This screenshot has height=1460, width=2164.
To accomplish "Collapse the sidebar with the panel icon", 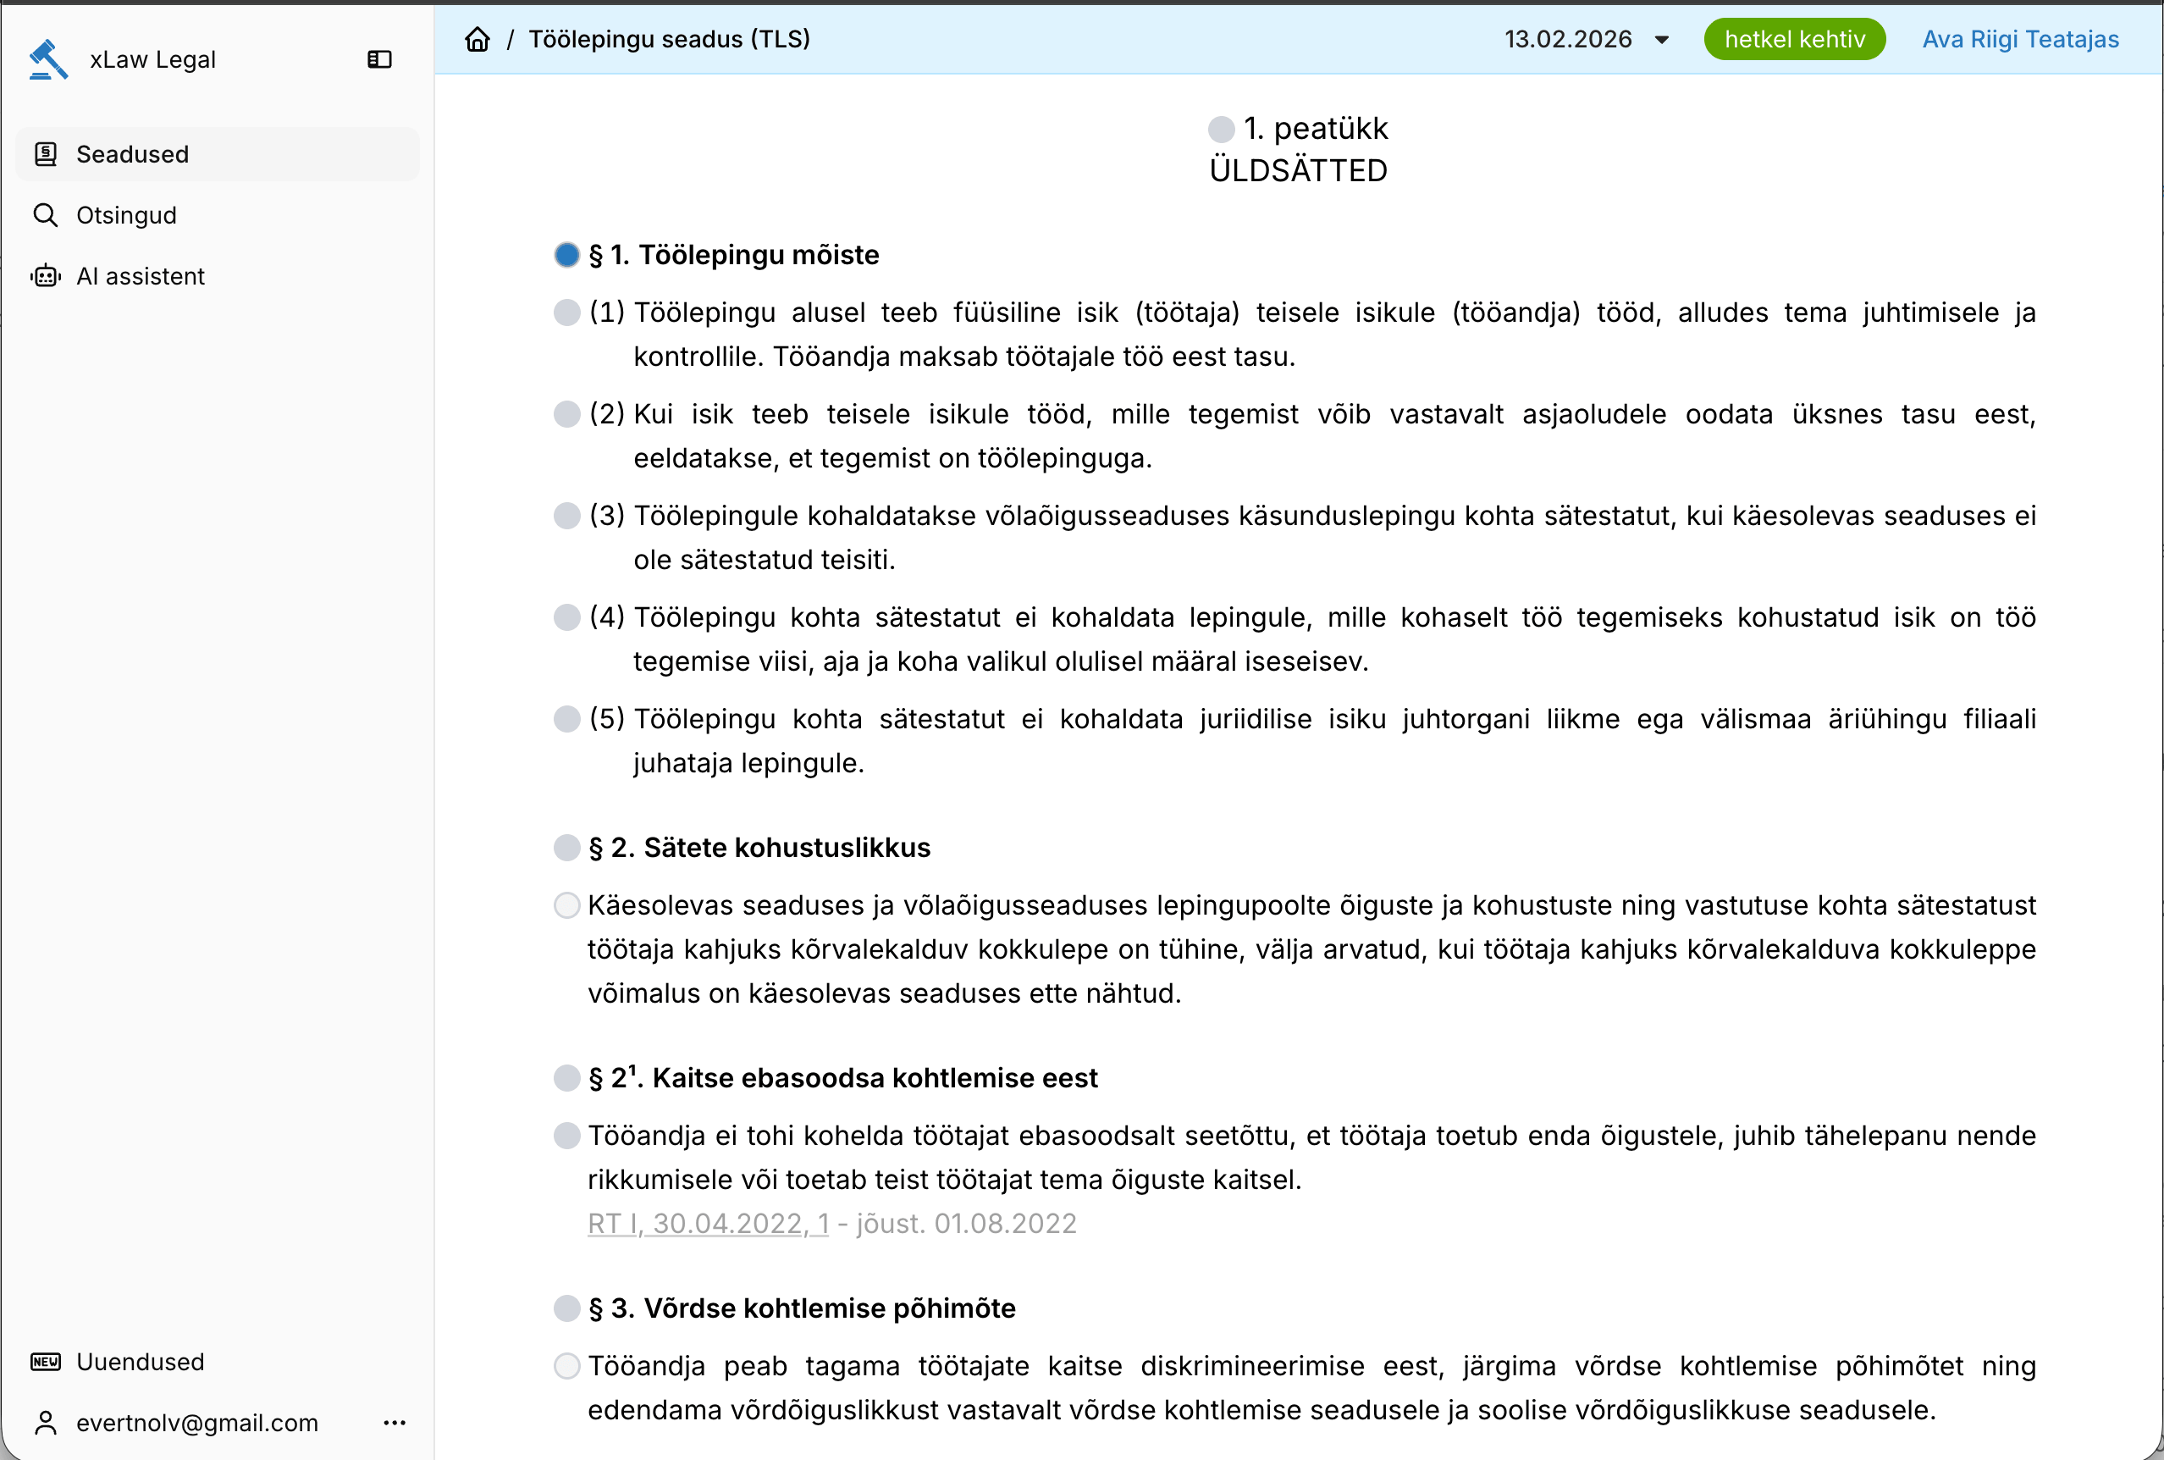I will (378, 59).
